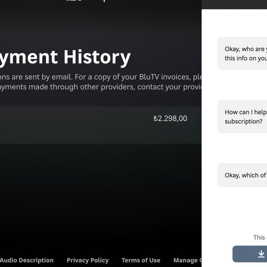Click the 'This' text above download button

[259, 237]
